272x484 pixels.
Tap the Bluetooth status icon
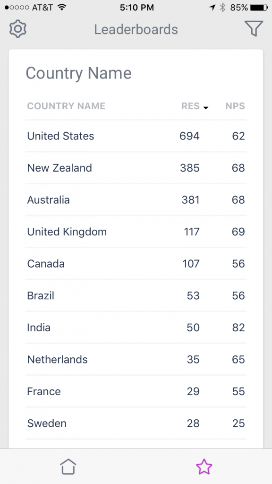tap(222, 8)
